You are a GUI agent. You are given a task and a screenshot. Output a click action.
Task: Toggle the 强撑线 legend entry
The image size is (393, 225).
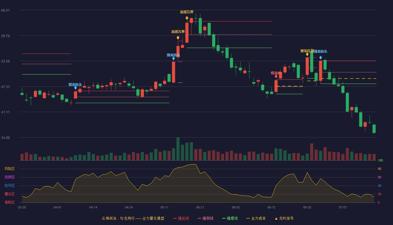tap(230, 218)
